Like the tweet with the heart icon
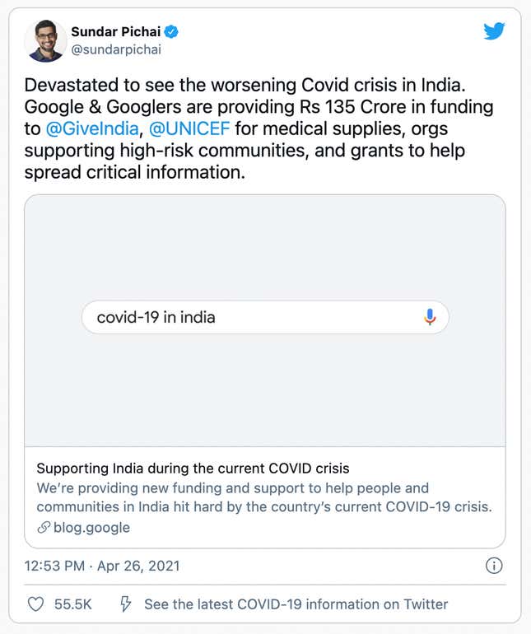531x634 pixels. pyautogui.click(x=35, y=604)
